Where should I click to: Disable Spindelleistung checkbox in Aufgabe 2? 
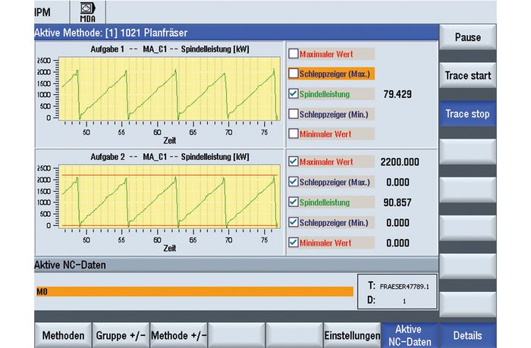click(x=294, y=202)
